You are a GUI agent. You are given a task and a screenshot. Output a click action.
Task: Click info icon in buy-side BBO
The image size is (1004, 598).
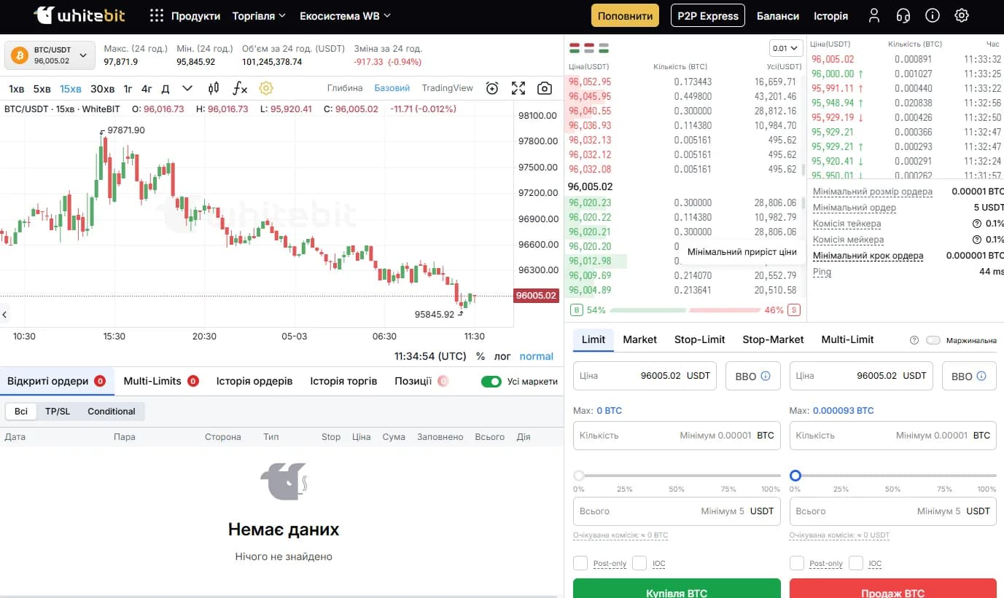click(766, 376)
